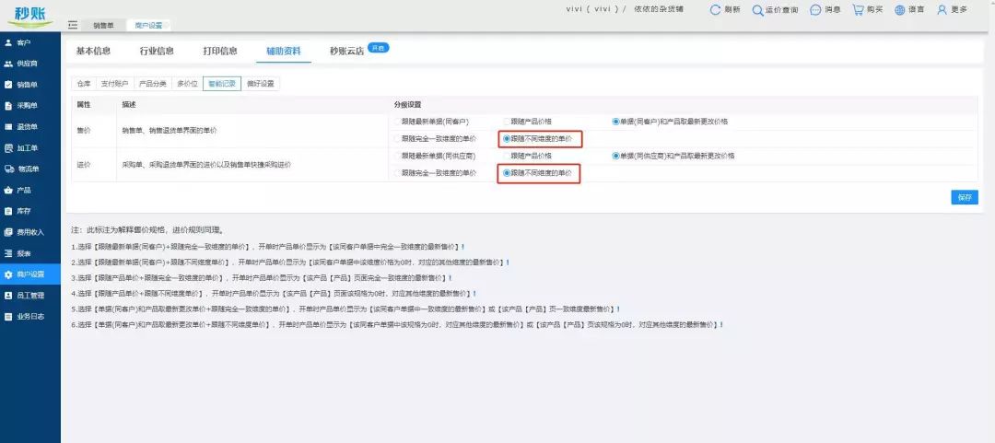Image resolution: width=995 pixels, height=443 pixels.
Task: Switch to the 打印信息 tab
Action: [x=219, y=52]
